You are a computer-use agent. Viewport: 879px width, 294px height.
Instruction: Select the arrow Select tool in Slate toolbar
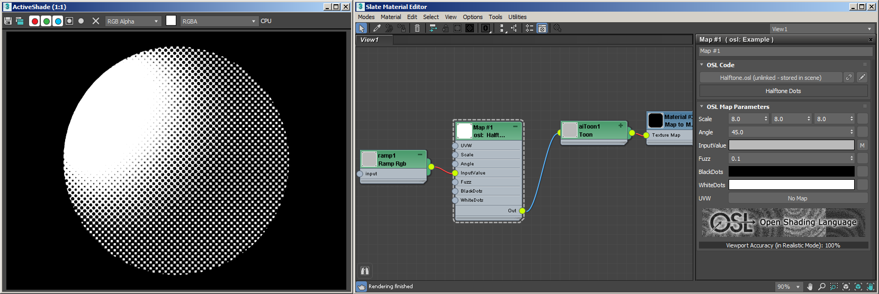361,28
